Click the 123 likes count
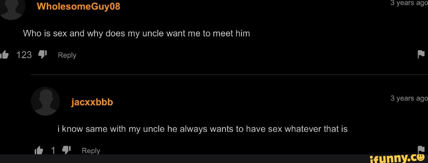Image resolution: width=428 pixels, height=163 pixels. point(24,55)
